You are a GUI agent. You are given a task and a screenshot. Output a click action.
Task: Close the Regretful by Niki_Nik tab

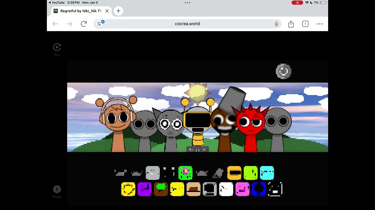tap(107, 11)
